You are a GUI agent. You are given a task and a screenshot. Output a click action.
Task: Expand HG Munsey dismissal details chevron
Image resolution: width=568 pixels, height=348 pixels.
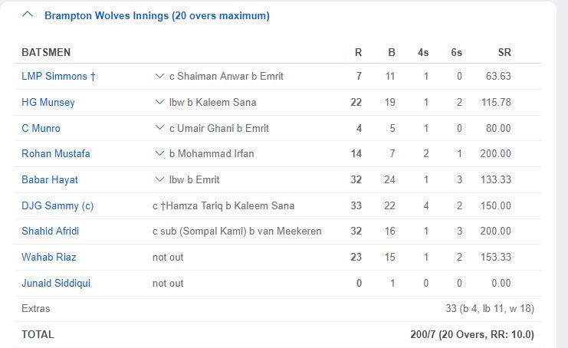click(x=159, y=102)
